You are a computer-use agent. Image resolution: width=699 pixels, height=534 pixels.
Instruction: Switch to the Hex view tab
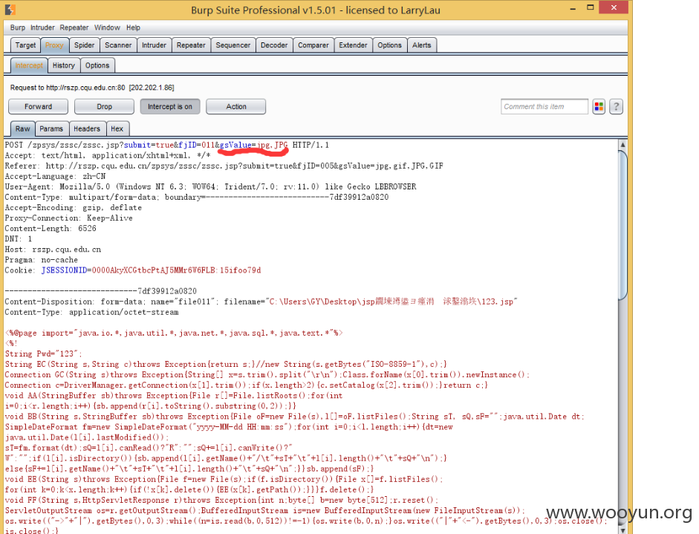(117, 128)
